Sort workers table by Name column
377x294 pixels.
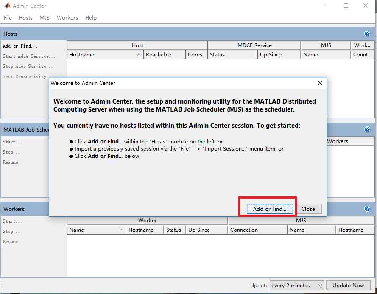pyautogui.click(x=96, y=230)
